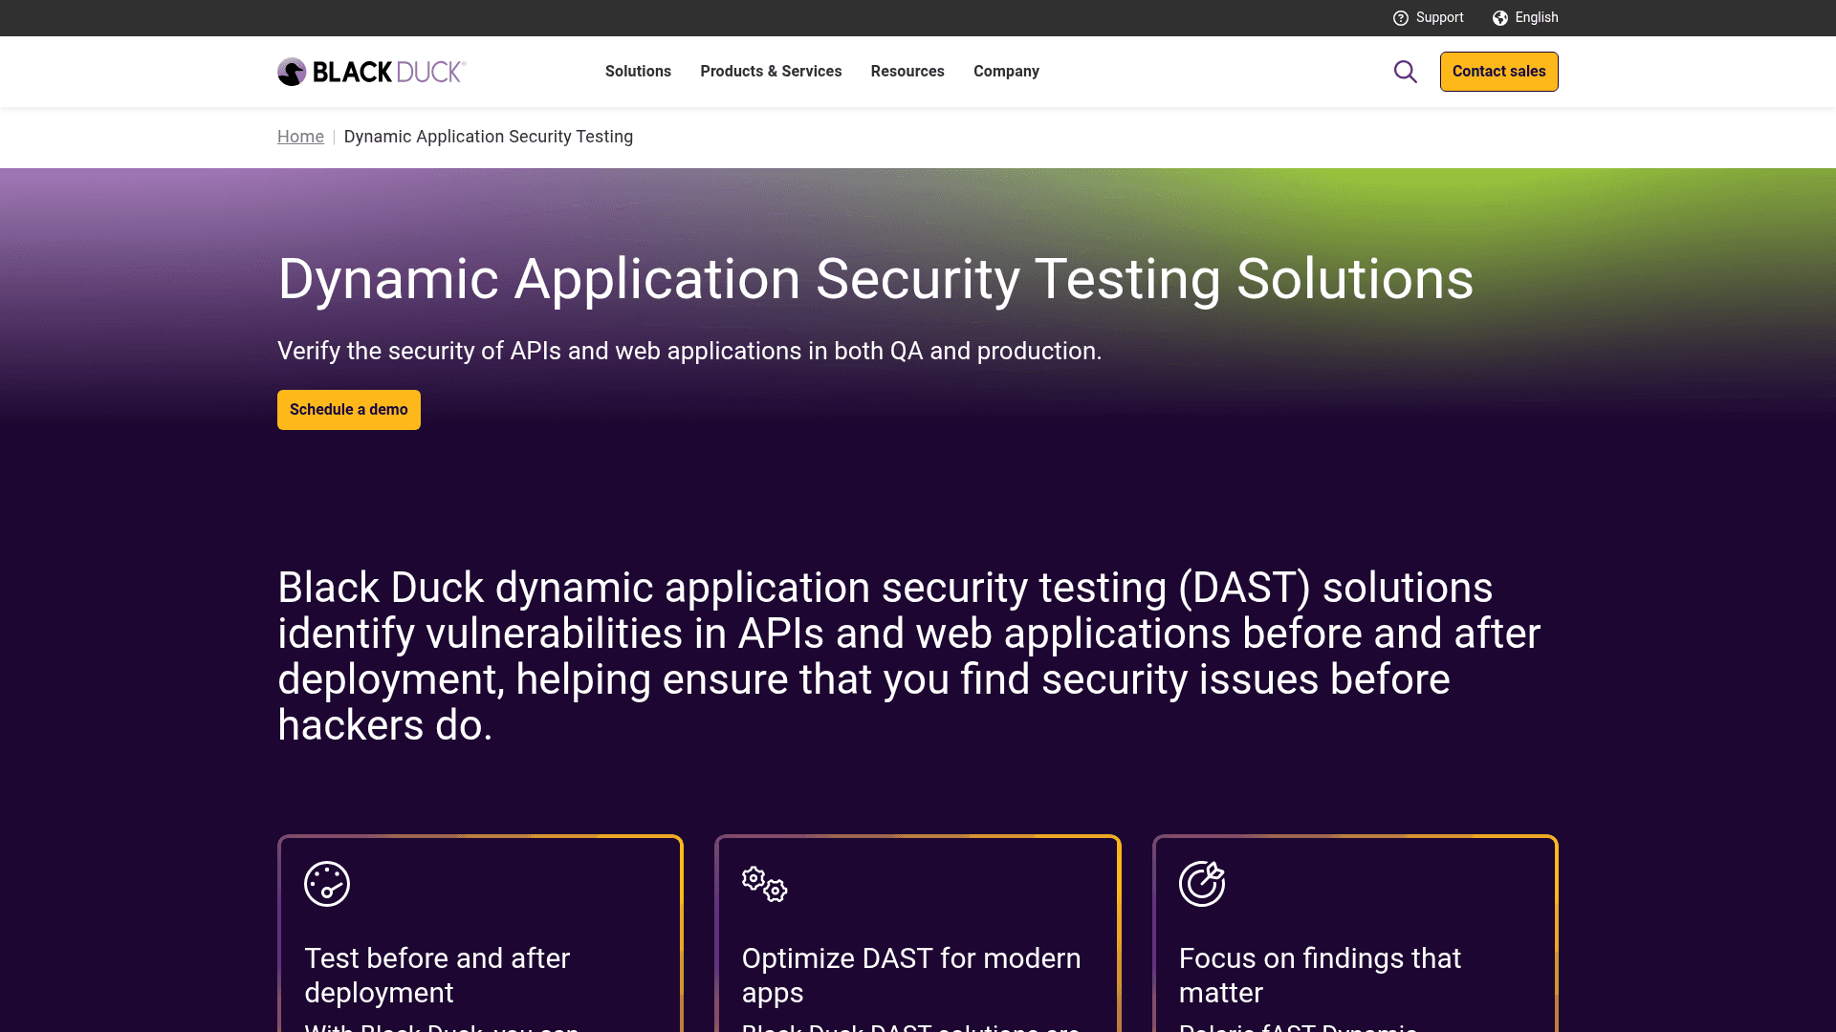Click the speedometer icon on the first card
Image resolution: width=1836 pixels, height=1032 pixels.
click(325, 883)
